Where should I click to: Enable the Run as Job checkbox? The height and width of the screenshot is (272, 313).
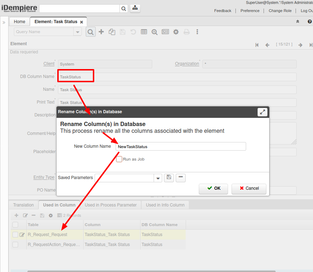(x=119, y=159)
